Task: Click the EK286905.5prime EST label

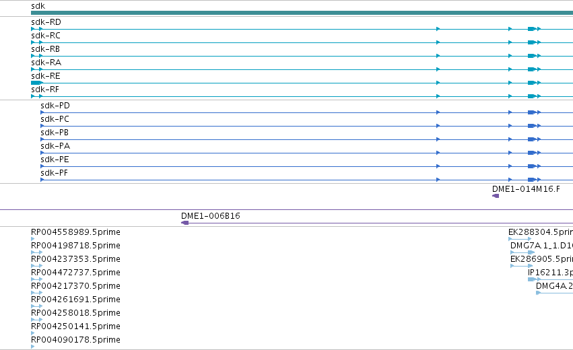Action: pyautogui.click(x=541, y=259)
